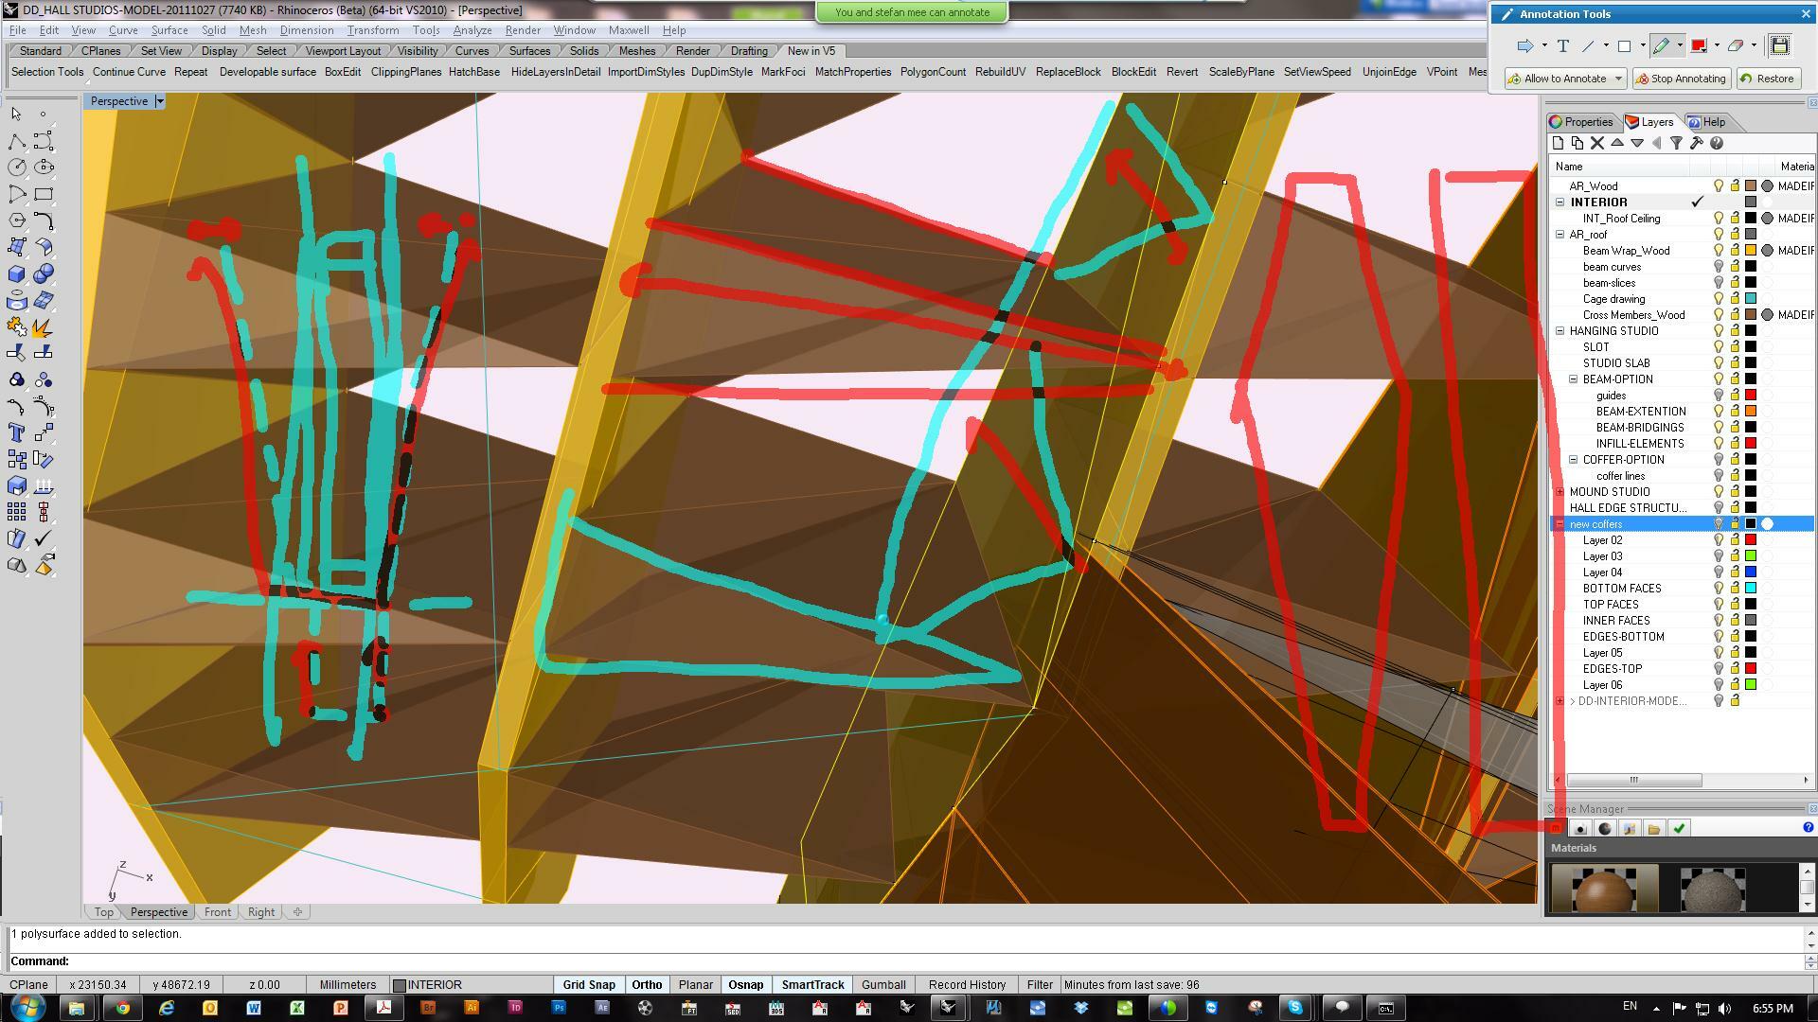Toggle Ortho in the status bar
Viewport: 1818px width, 1022px height.
coord(647,985)
